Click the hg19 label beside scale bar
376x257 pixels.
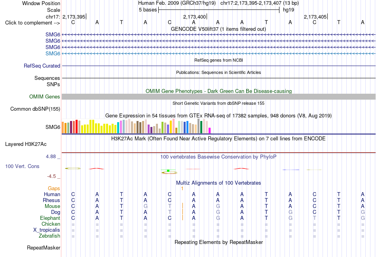tap(289, 10)
